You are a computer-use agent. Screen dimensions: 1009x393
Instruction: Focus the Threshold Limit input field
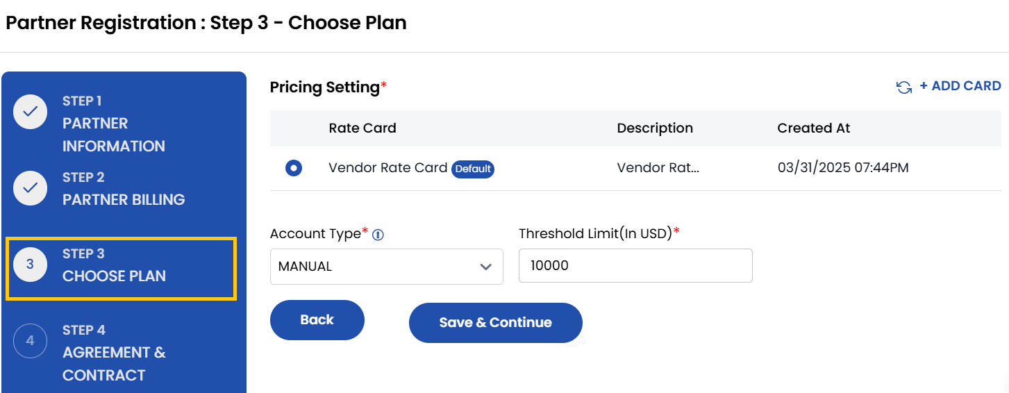point(635,266)
